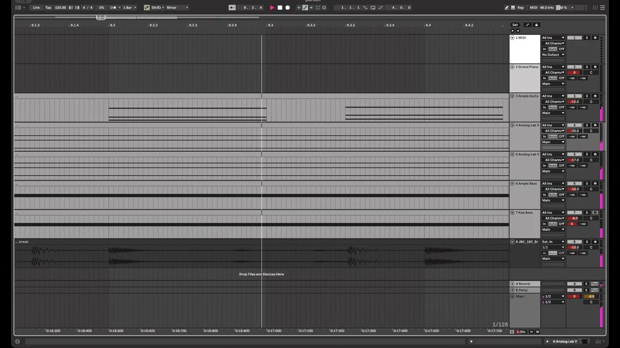
Task: Open Ext. In dropdown on track 8
Action: [553, 242]
